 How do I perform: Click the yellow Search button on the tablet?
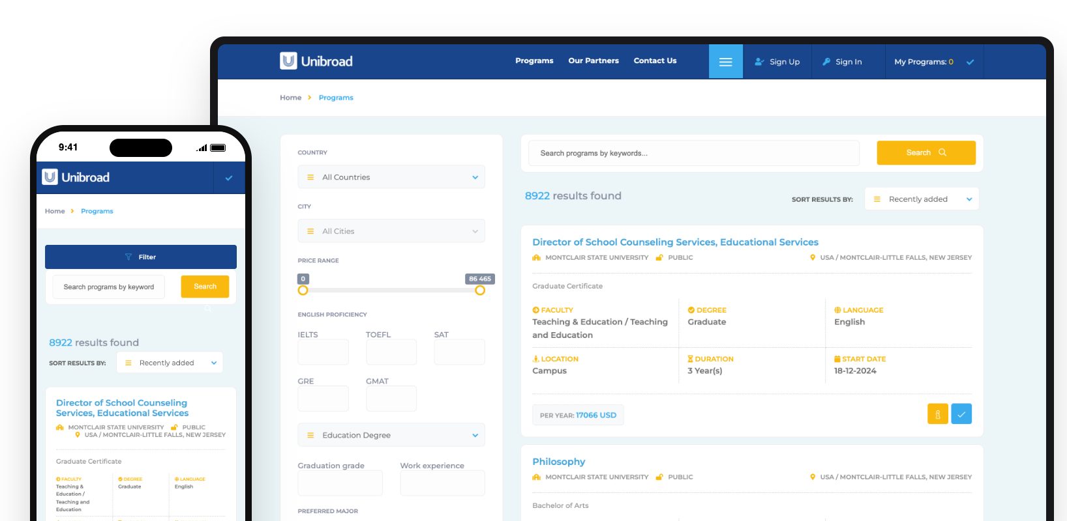coord(926,153)
